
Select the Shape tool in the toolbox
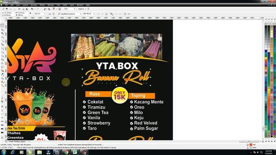tap(2, 30)
